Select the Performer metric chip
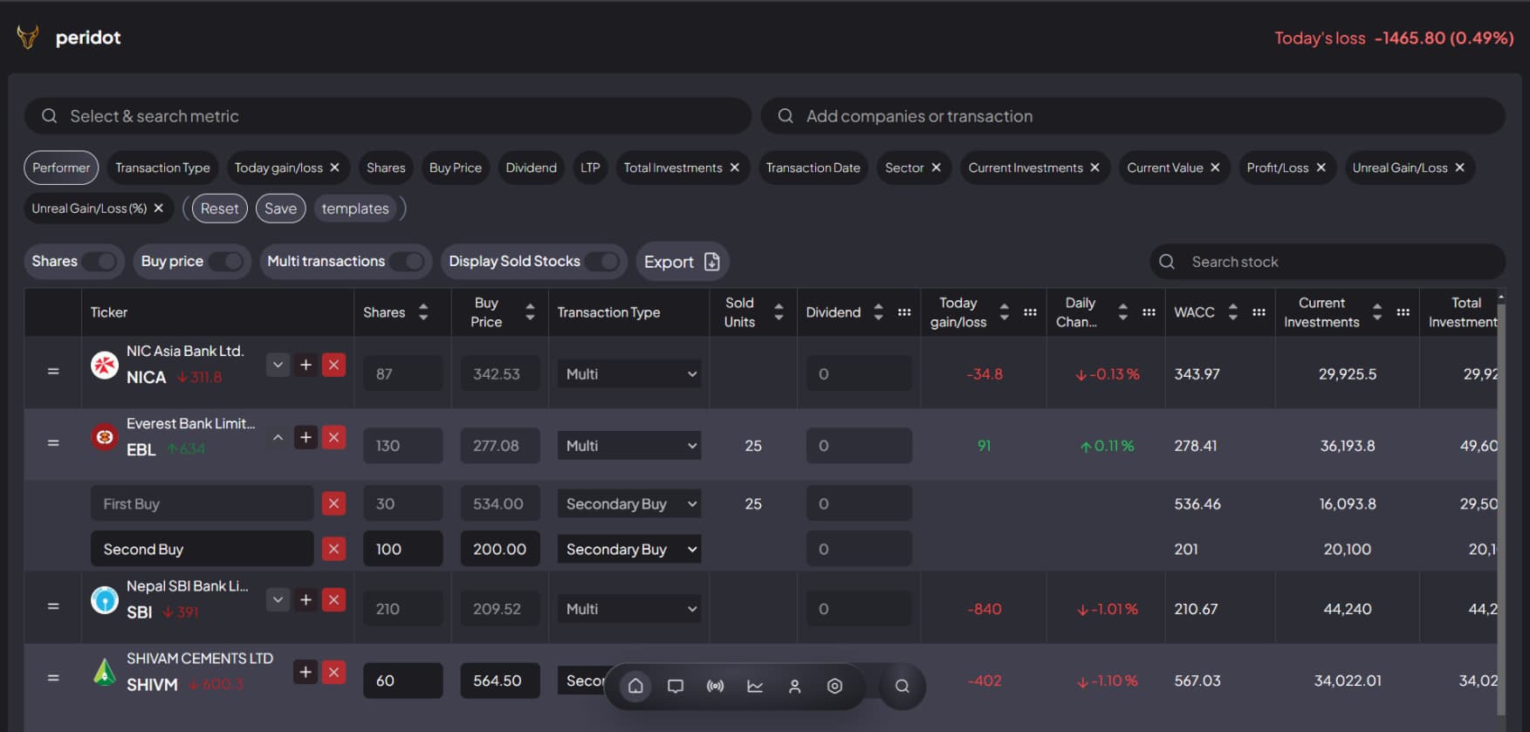 tap(61, 168)
